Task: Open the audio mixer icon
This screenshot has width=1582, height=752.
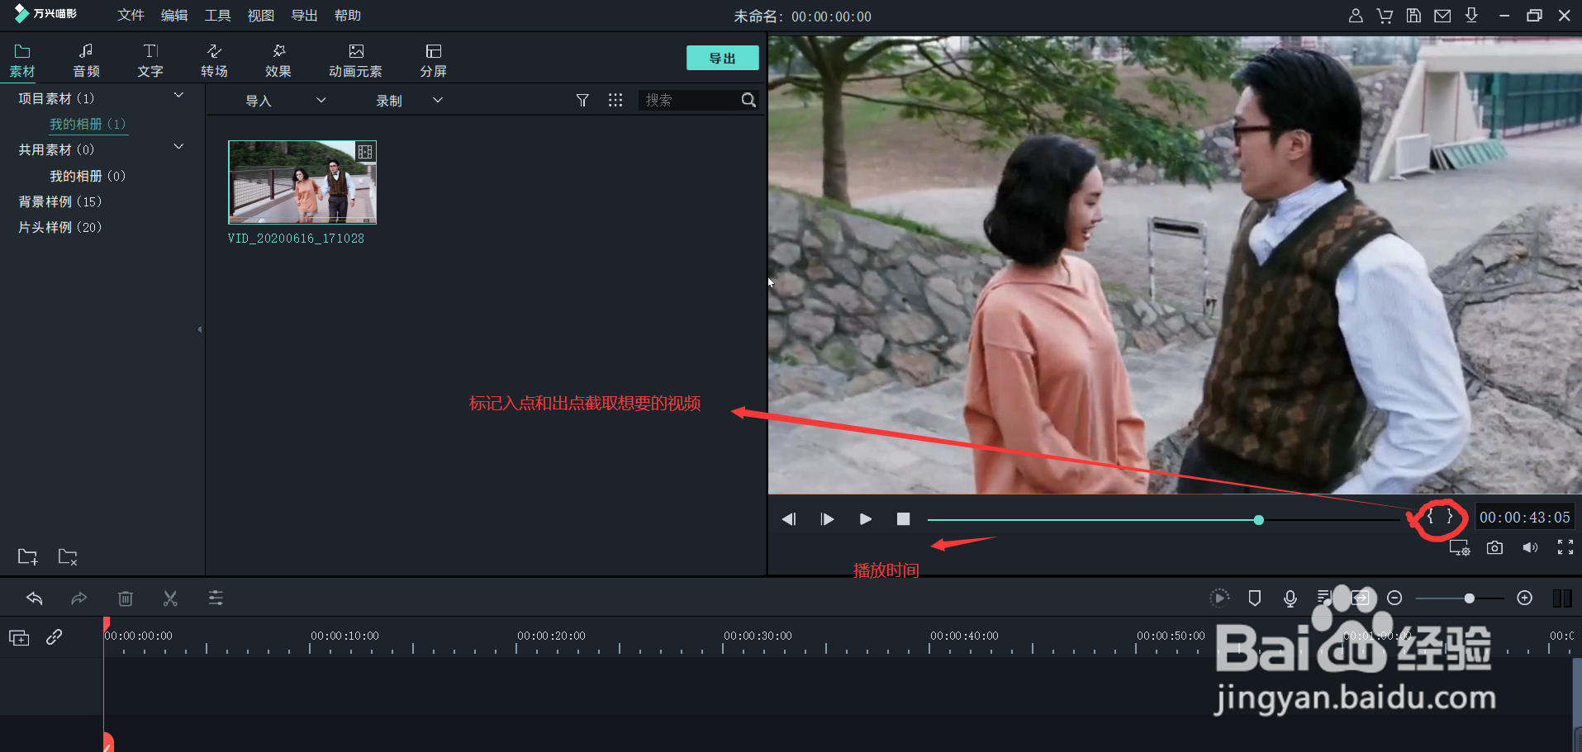Action: pyautogui.click(x=1324, y=598)
